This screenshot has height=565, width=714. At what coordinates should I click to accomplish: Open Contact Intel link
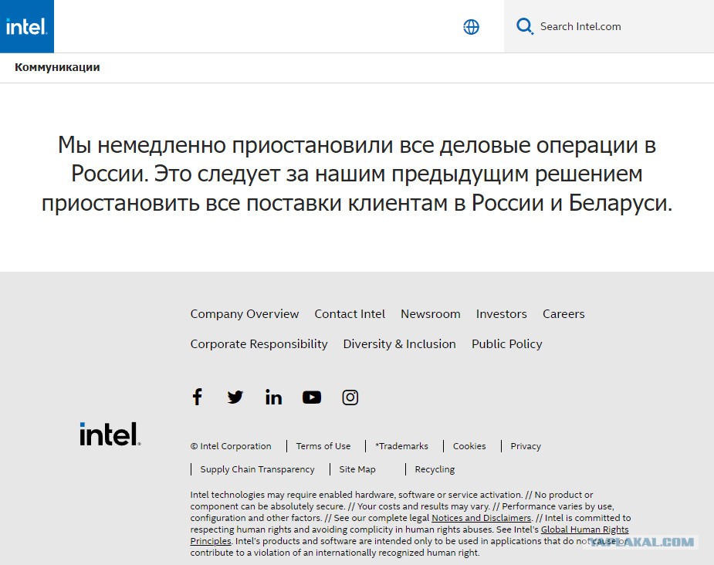[350, 314]
